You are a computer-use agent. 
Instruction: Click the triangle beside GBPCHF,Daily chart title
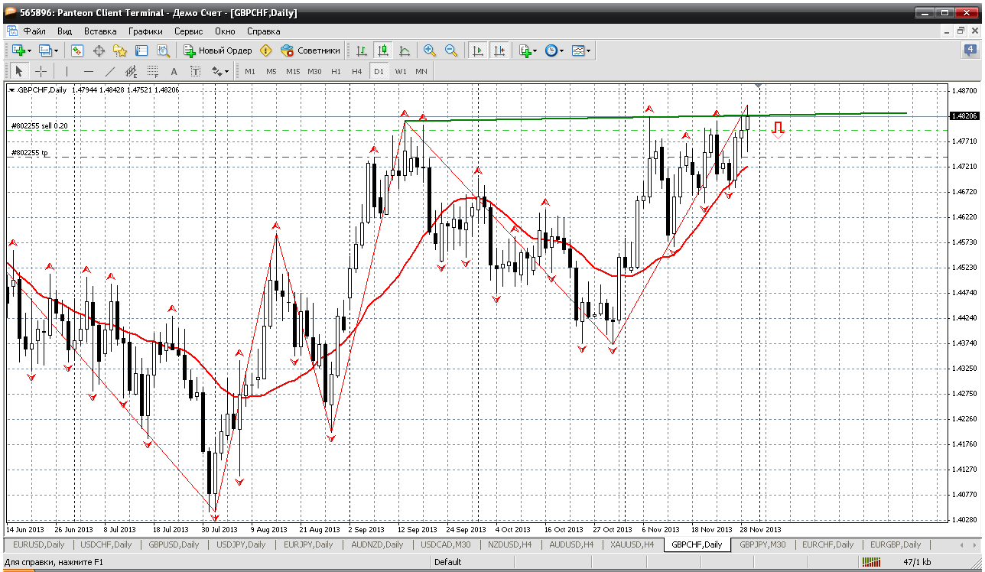click(x=11, y=89)
